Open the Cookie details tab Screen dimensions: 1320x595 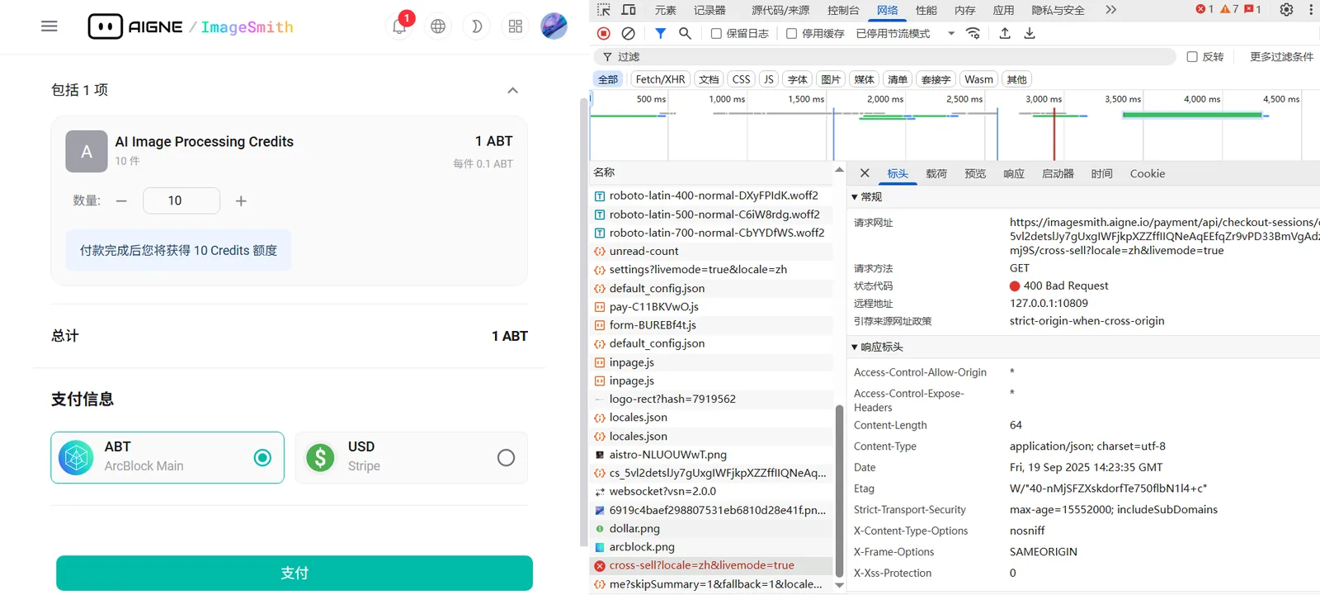[x=1148, y=173]
